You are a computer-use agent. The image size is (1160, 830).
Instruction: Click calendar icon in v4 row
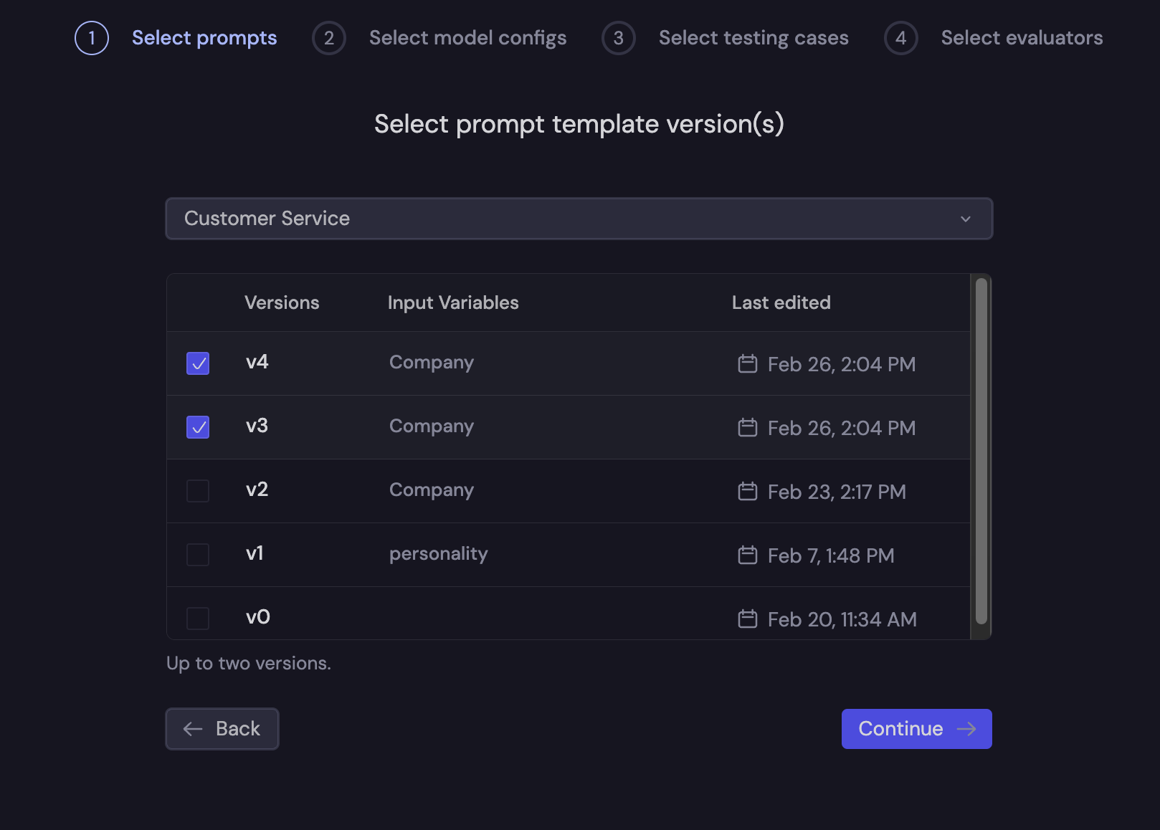(x=748, y=363)
